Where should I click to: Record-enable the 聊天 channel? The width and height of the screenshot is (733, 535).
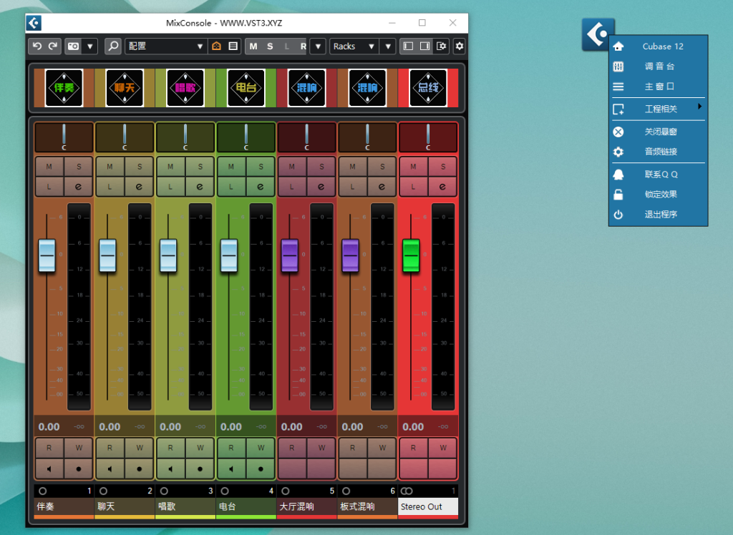coord(139,468)
